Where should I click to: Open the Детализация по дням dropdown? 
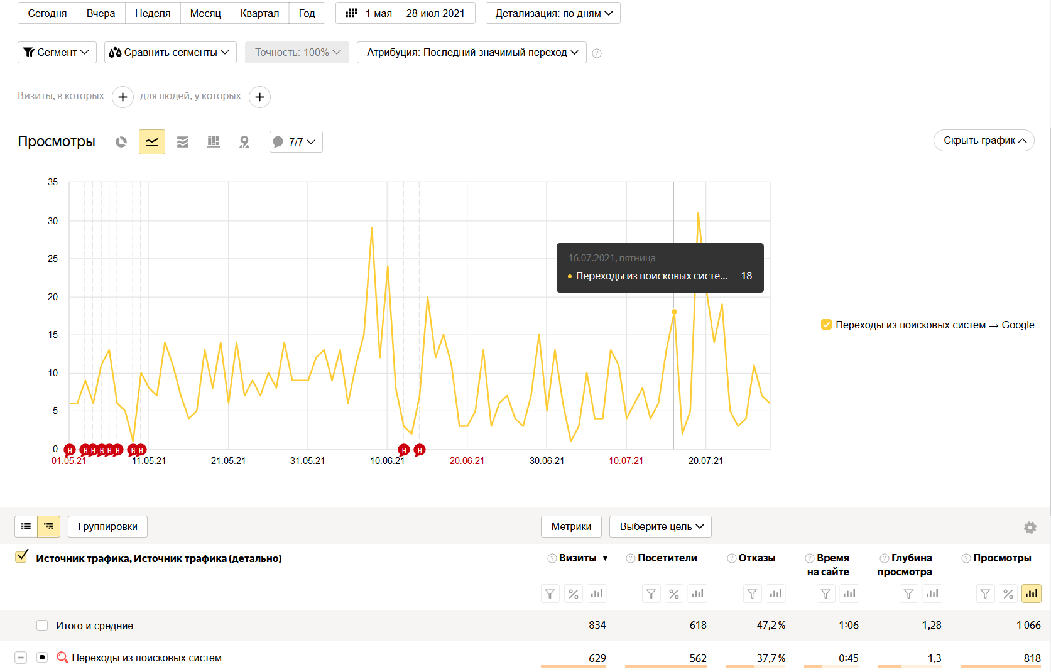point(553,13)
